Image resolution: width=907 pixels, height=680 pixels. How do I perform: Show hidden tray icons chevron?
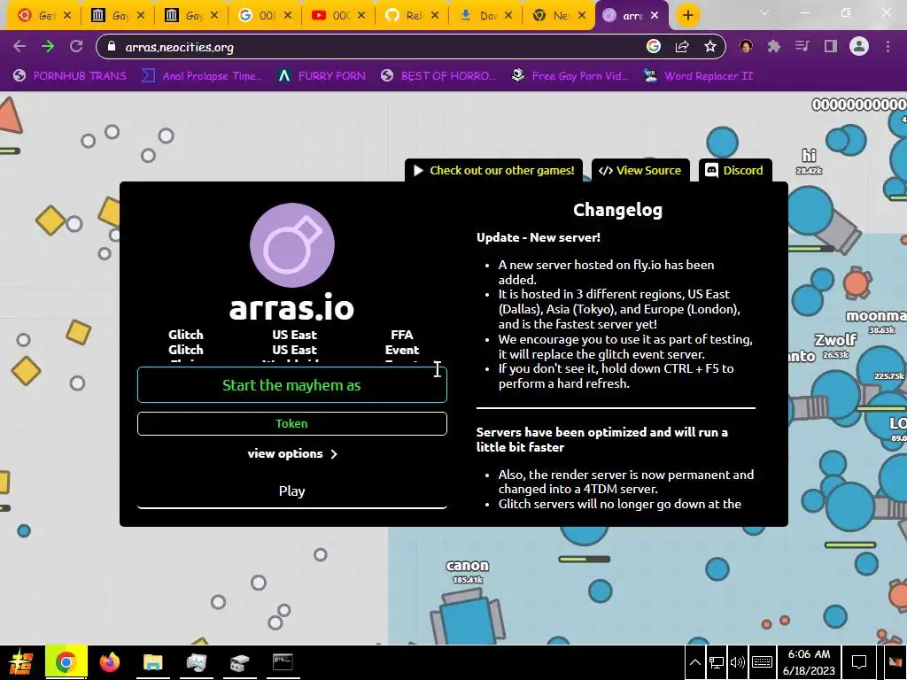695,662
